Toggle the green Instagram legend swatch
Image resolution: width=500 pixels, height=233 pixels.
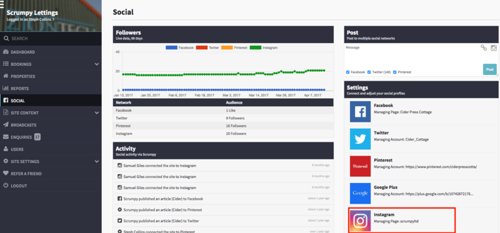(256, 47)
